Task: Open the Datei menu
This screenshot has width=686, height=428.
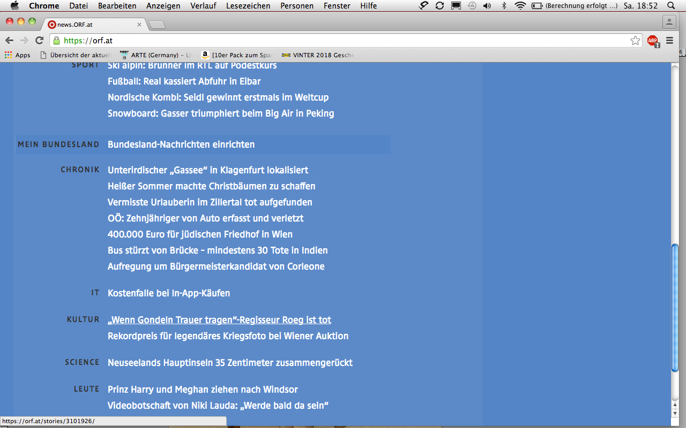Action: 79,6
